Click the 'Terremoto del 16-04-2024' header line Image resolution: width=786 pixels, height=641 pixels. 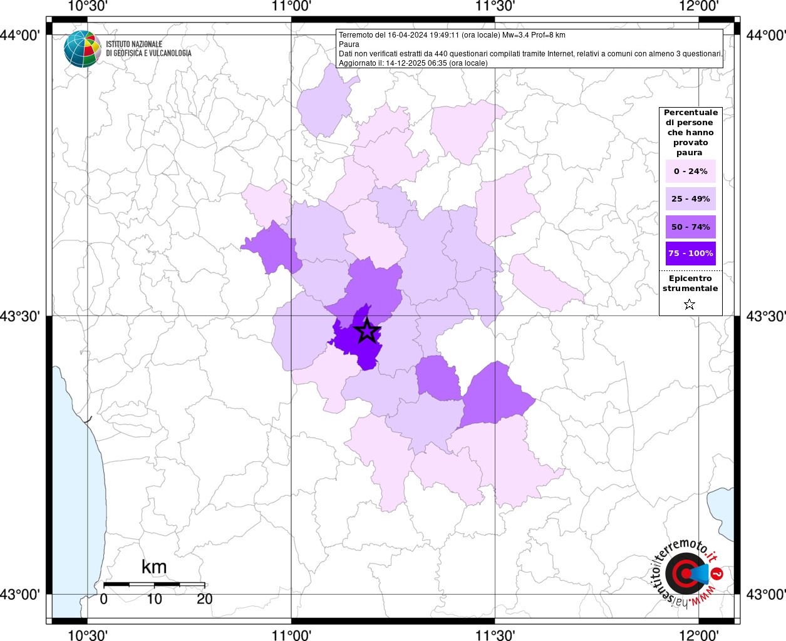click(452, 35)
